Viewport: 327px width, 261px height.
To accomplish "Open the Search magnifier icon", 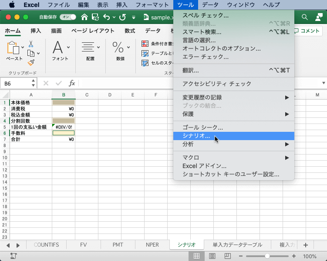I will [x=305, y=17].
